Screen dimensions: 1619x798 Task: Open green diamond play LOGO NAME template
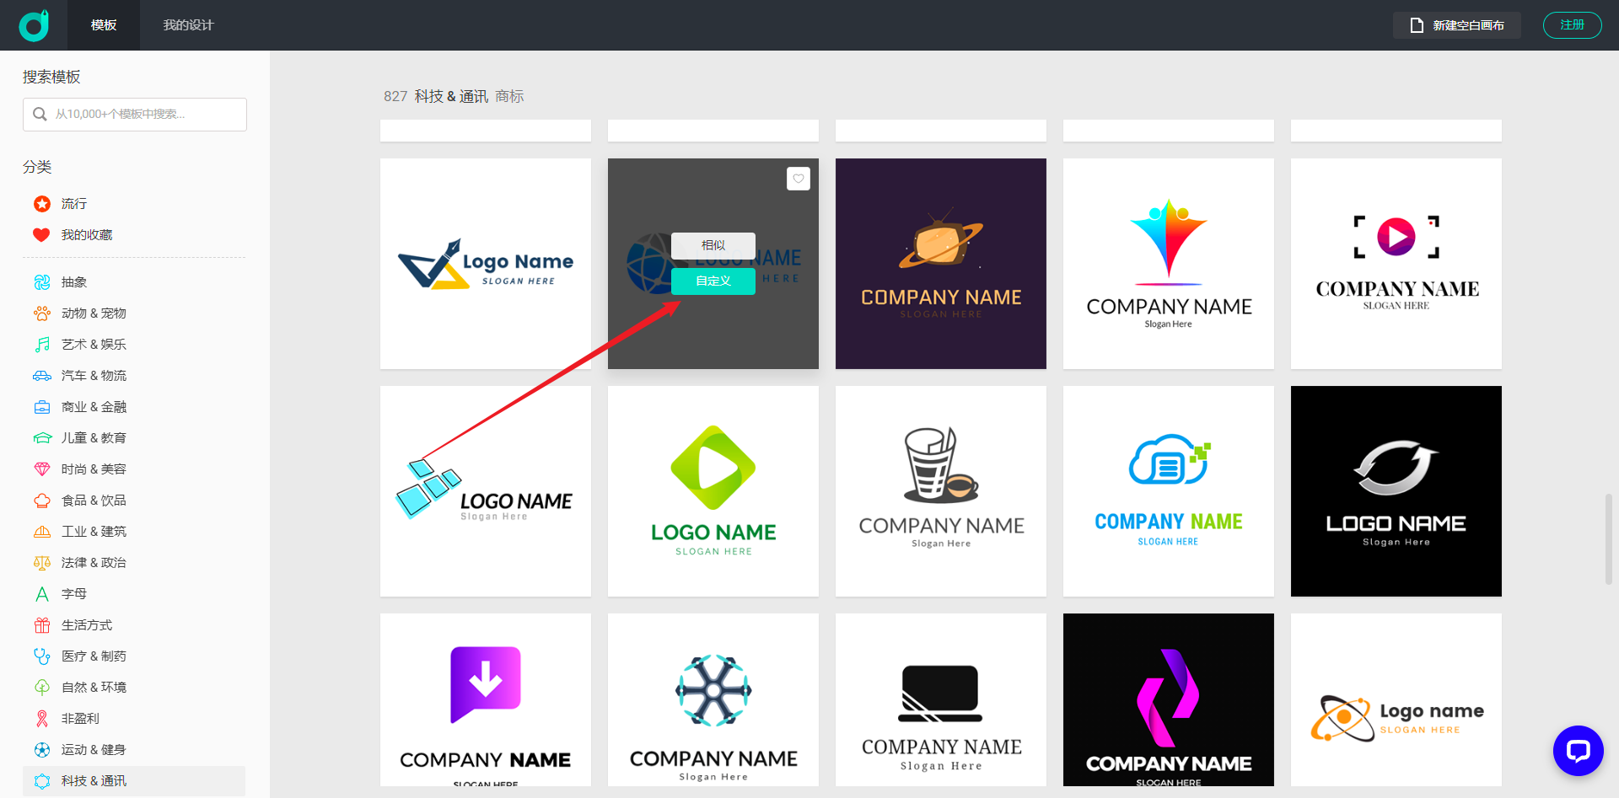[713, 491]
